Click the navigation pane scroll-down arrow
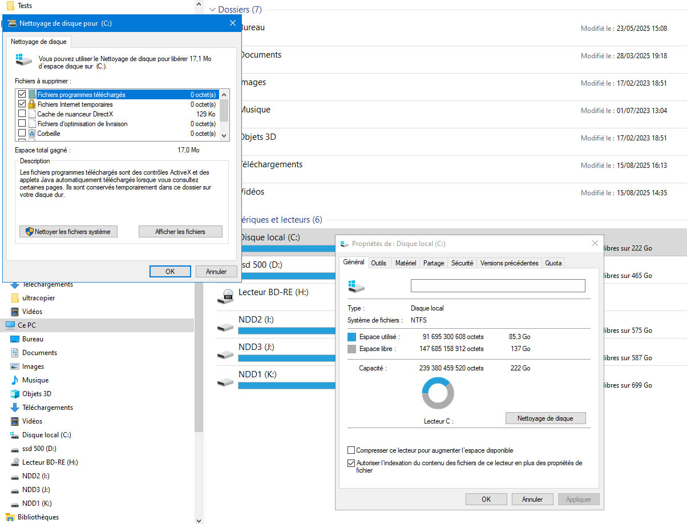Image resolution: width=687 pixels, height=524 pixels. point(199,520)
